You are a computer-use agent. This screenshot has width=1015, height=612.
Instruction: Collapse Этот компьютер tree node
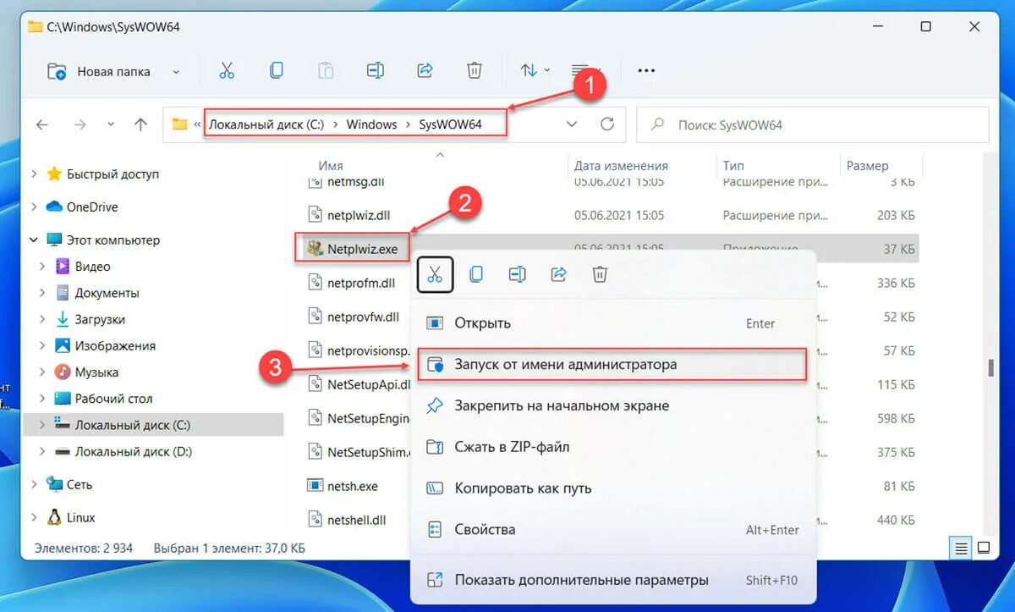click(x=34, y=240)
